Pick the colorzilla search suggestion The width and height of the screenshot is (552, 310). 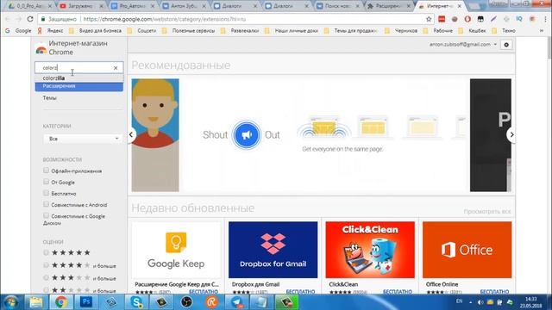78,78
